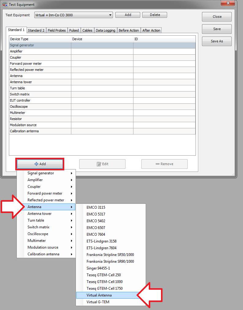Select the Antenna table row
Screen dimensions: 243x310
pos(102,76)
